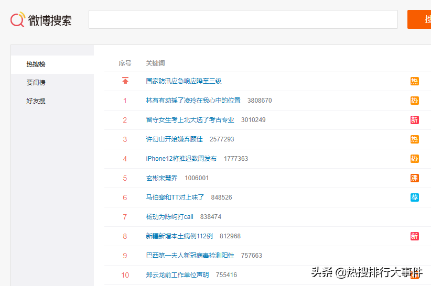Open the iPhone12将推迟数周发布 topic
This screenshot has height=286, width=431.
tap(181, 159)
